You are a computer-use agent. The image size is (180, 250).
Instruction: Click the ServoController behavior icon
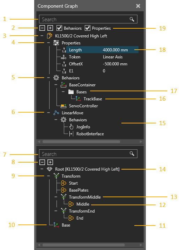pos(63,106)
